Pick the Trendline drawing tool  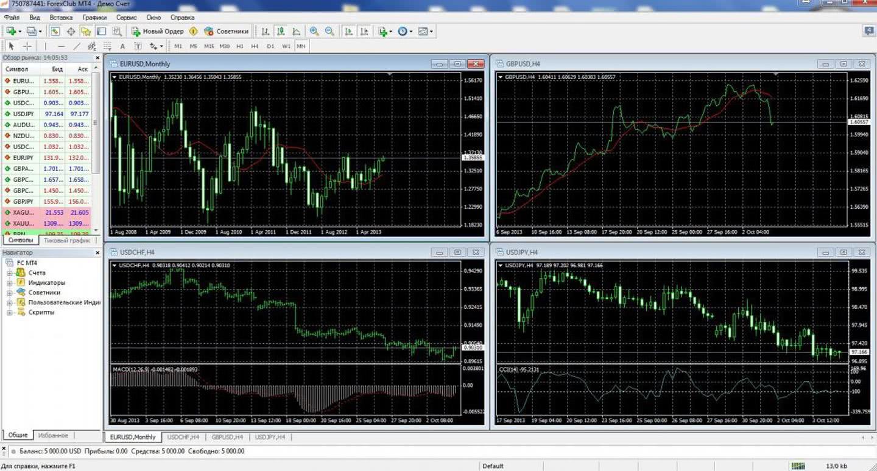pos(77,46)
